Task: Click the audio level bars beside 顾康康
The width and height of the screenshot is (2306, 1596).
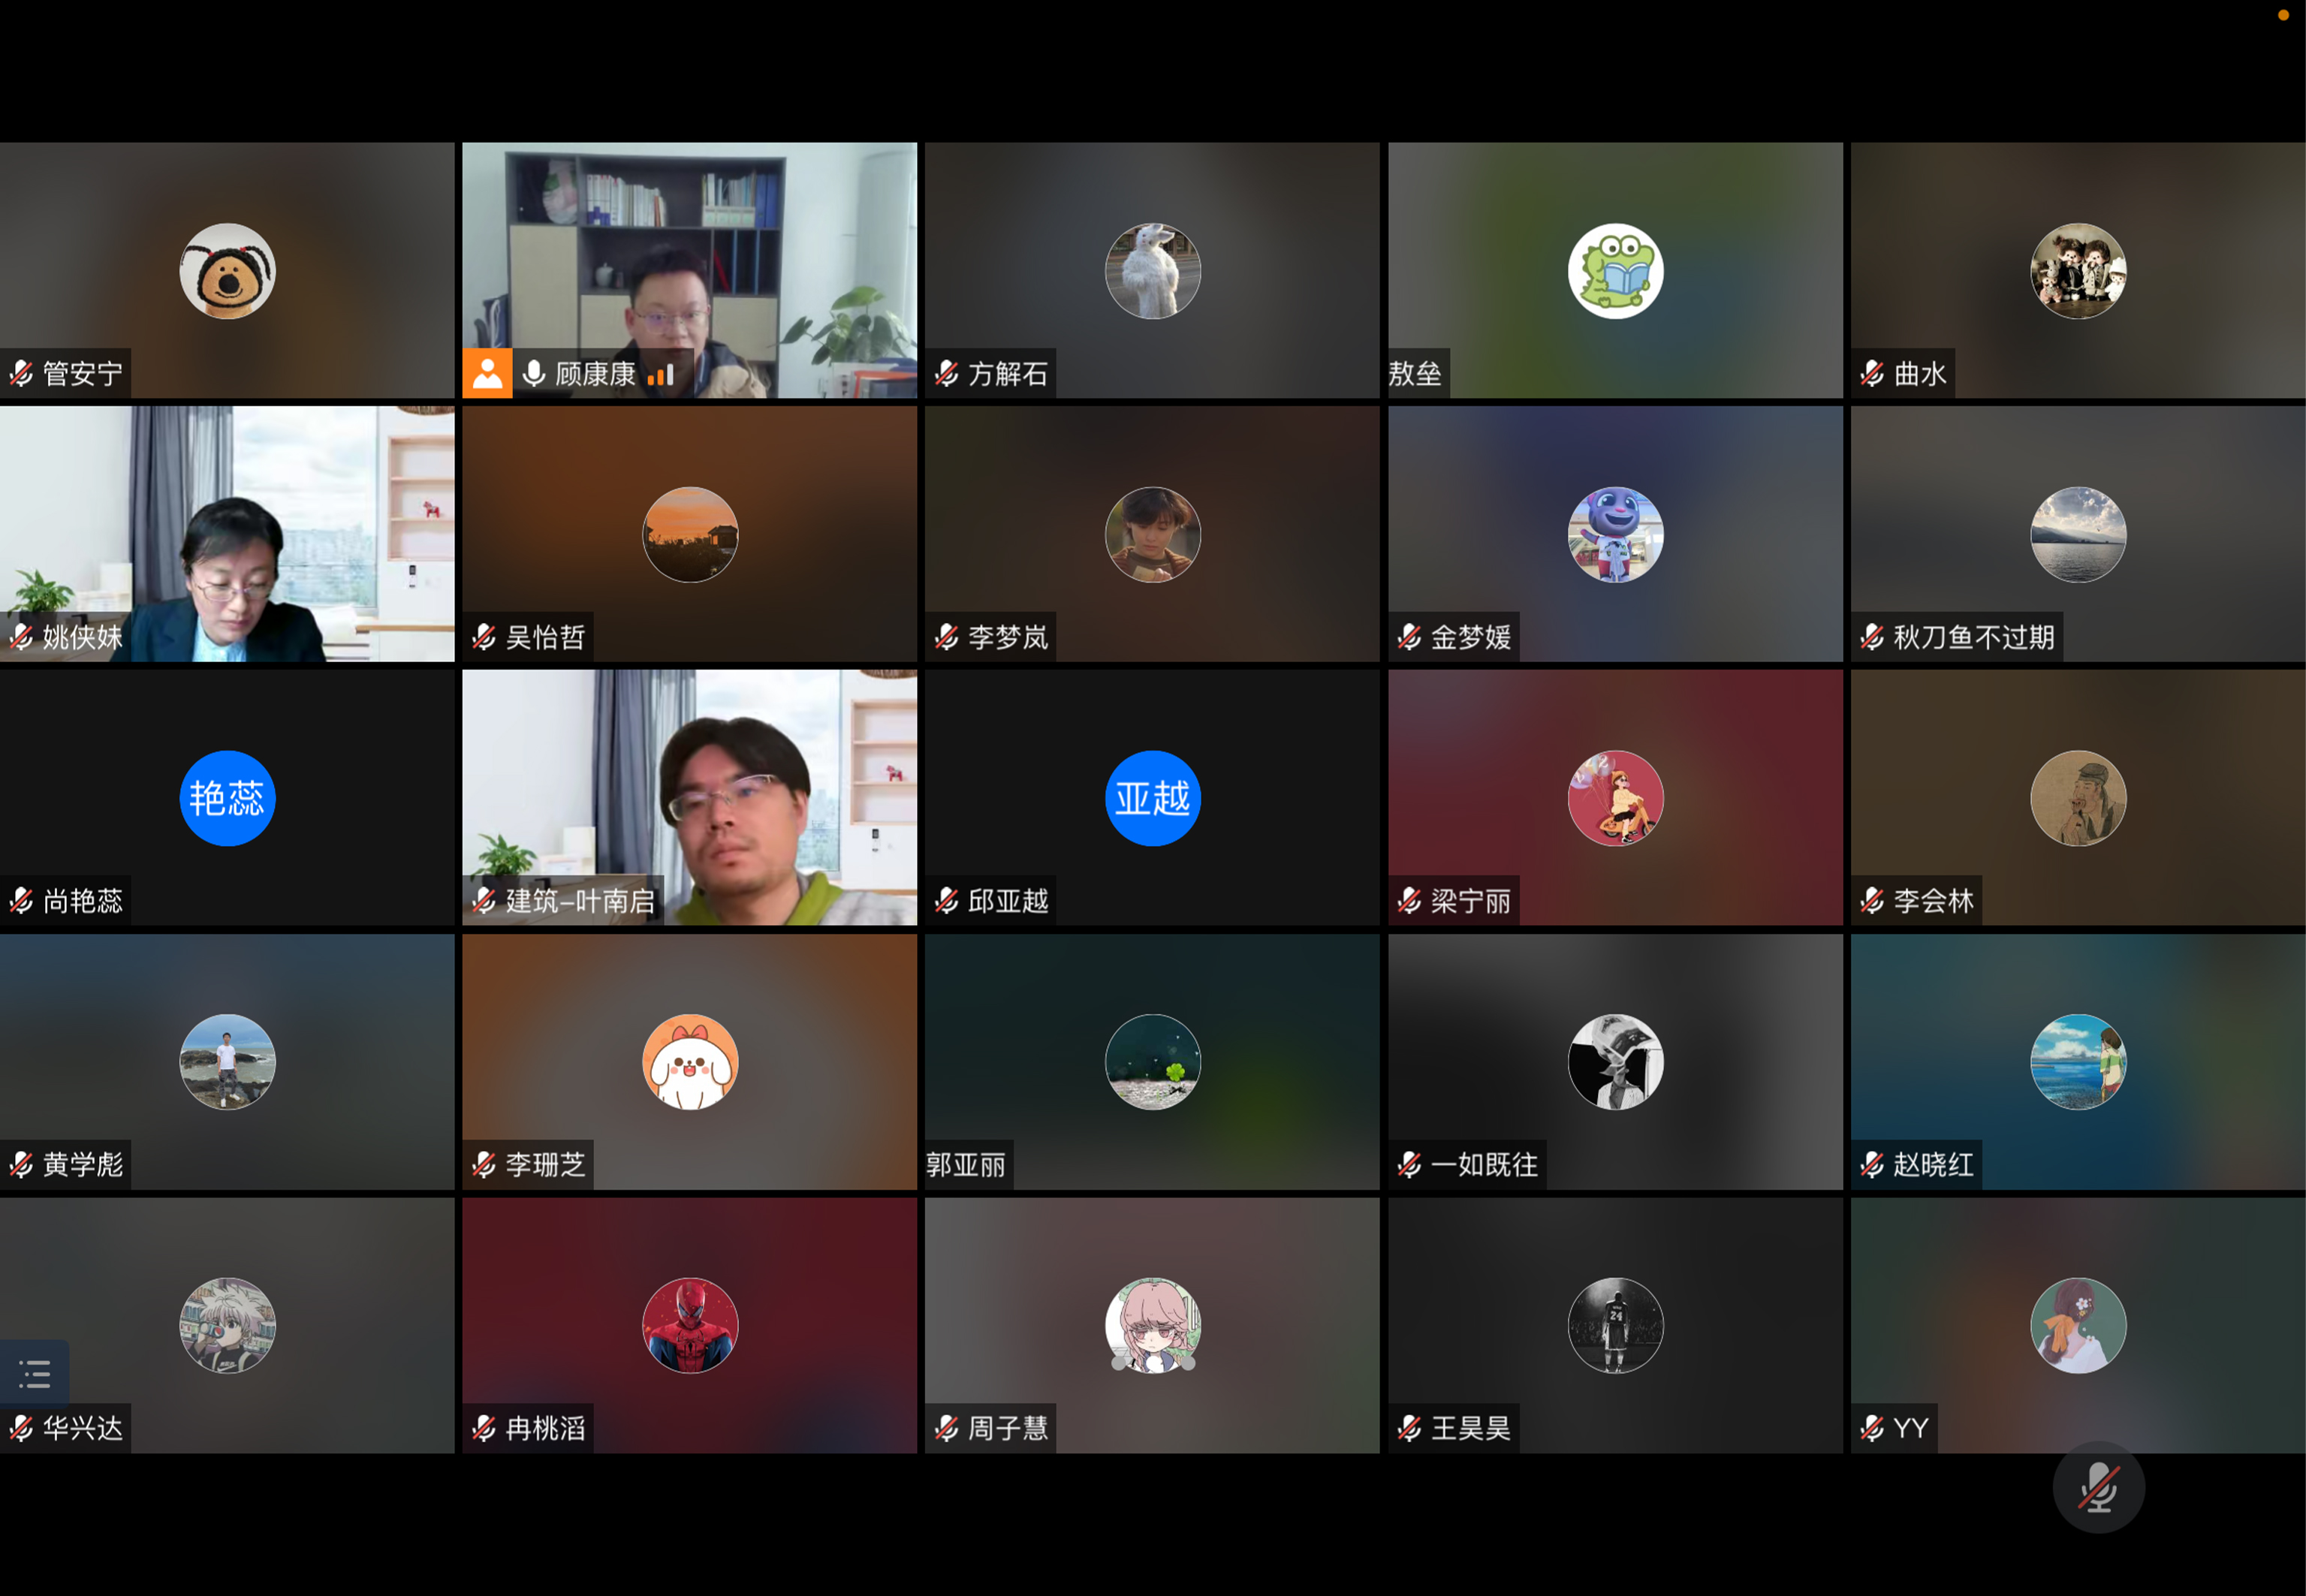Action: (661, 374)
